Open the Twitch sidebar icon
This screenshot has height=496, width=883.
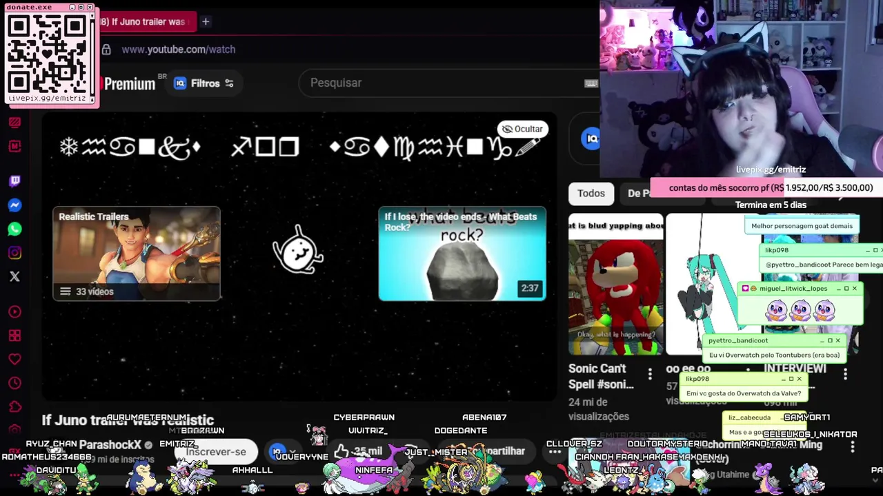(x=14, y=181)
